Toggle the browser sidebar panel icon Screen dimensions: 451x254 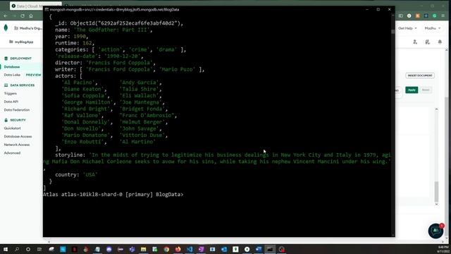coord(401,16)
